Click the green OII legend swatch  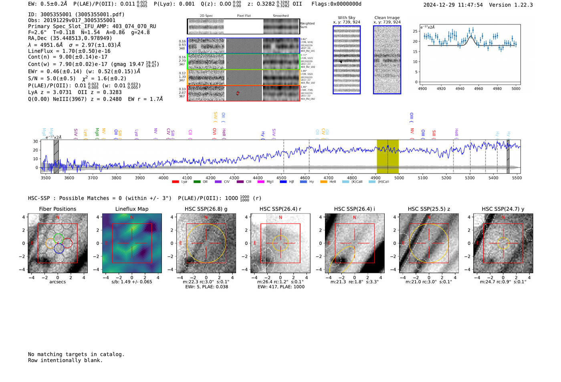click(197, 182)
